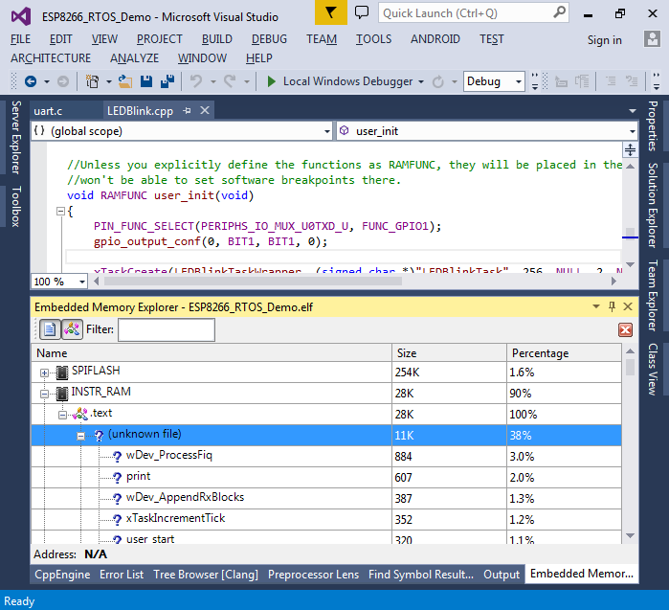Viewport: 669px width, 610px height.
Task: Start the Local Windows Debugger play icon
Action: point(272,81)
